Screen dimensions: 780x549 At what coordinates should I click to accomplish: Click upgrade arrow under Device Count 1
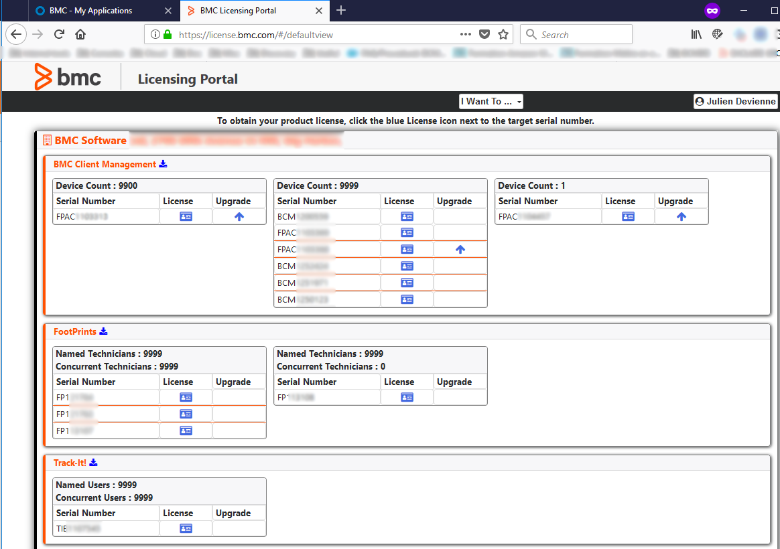(x=681, y=217)
